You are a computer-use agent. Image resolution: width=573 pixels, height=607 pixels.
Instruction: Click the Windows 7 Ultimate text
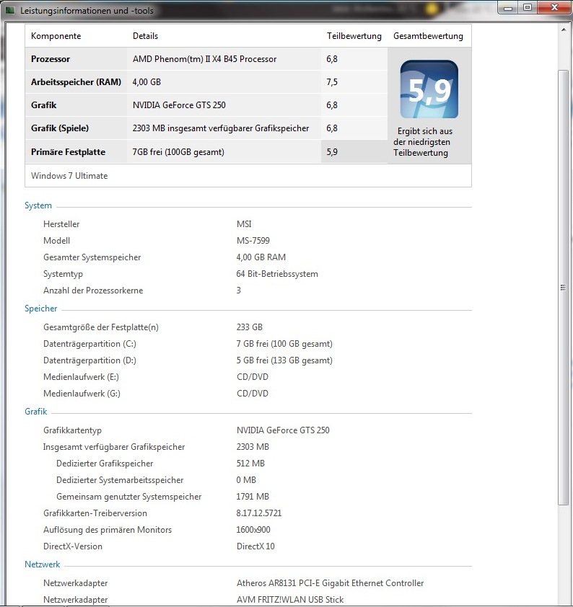click(x=69, y=176)
